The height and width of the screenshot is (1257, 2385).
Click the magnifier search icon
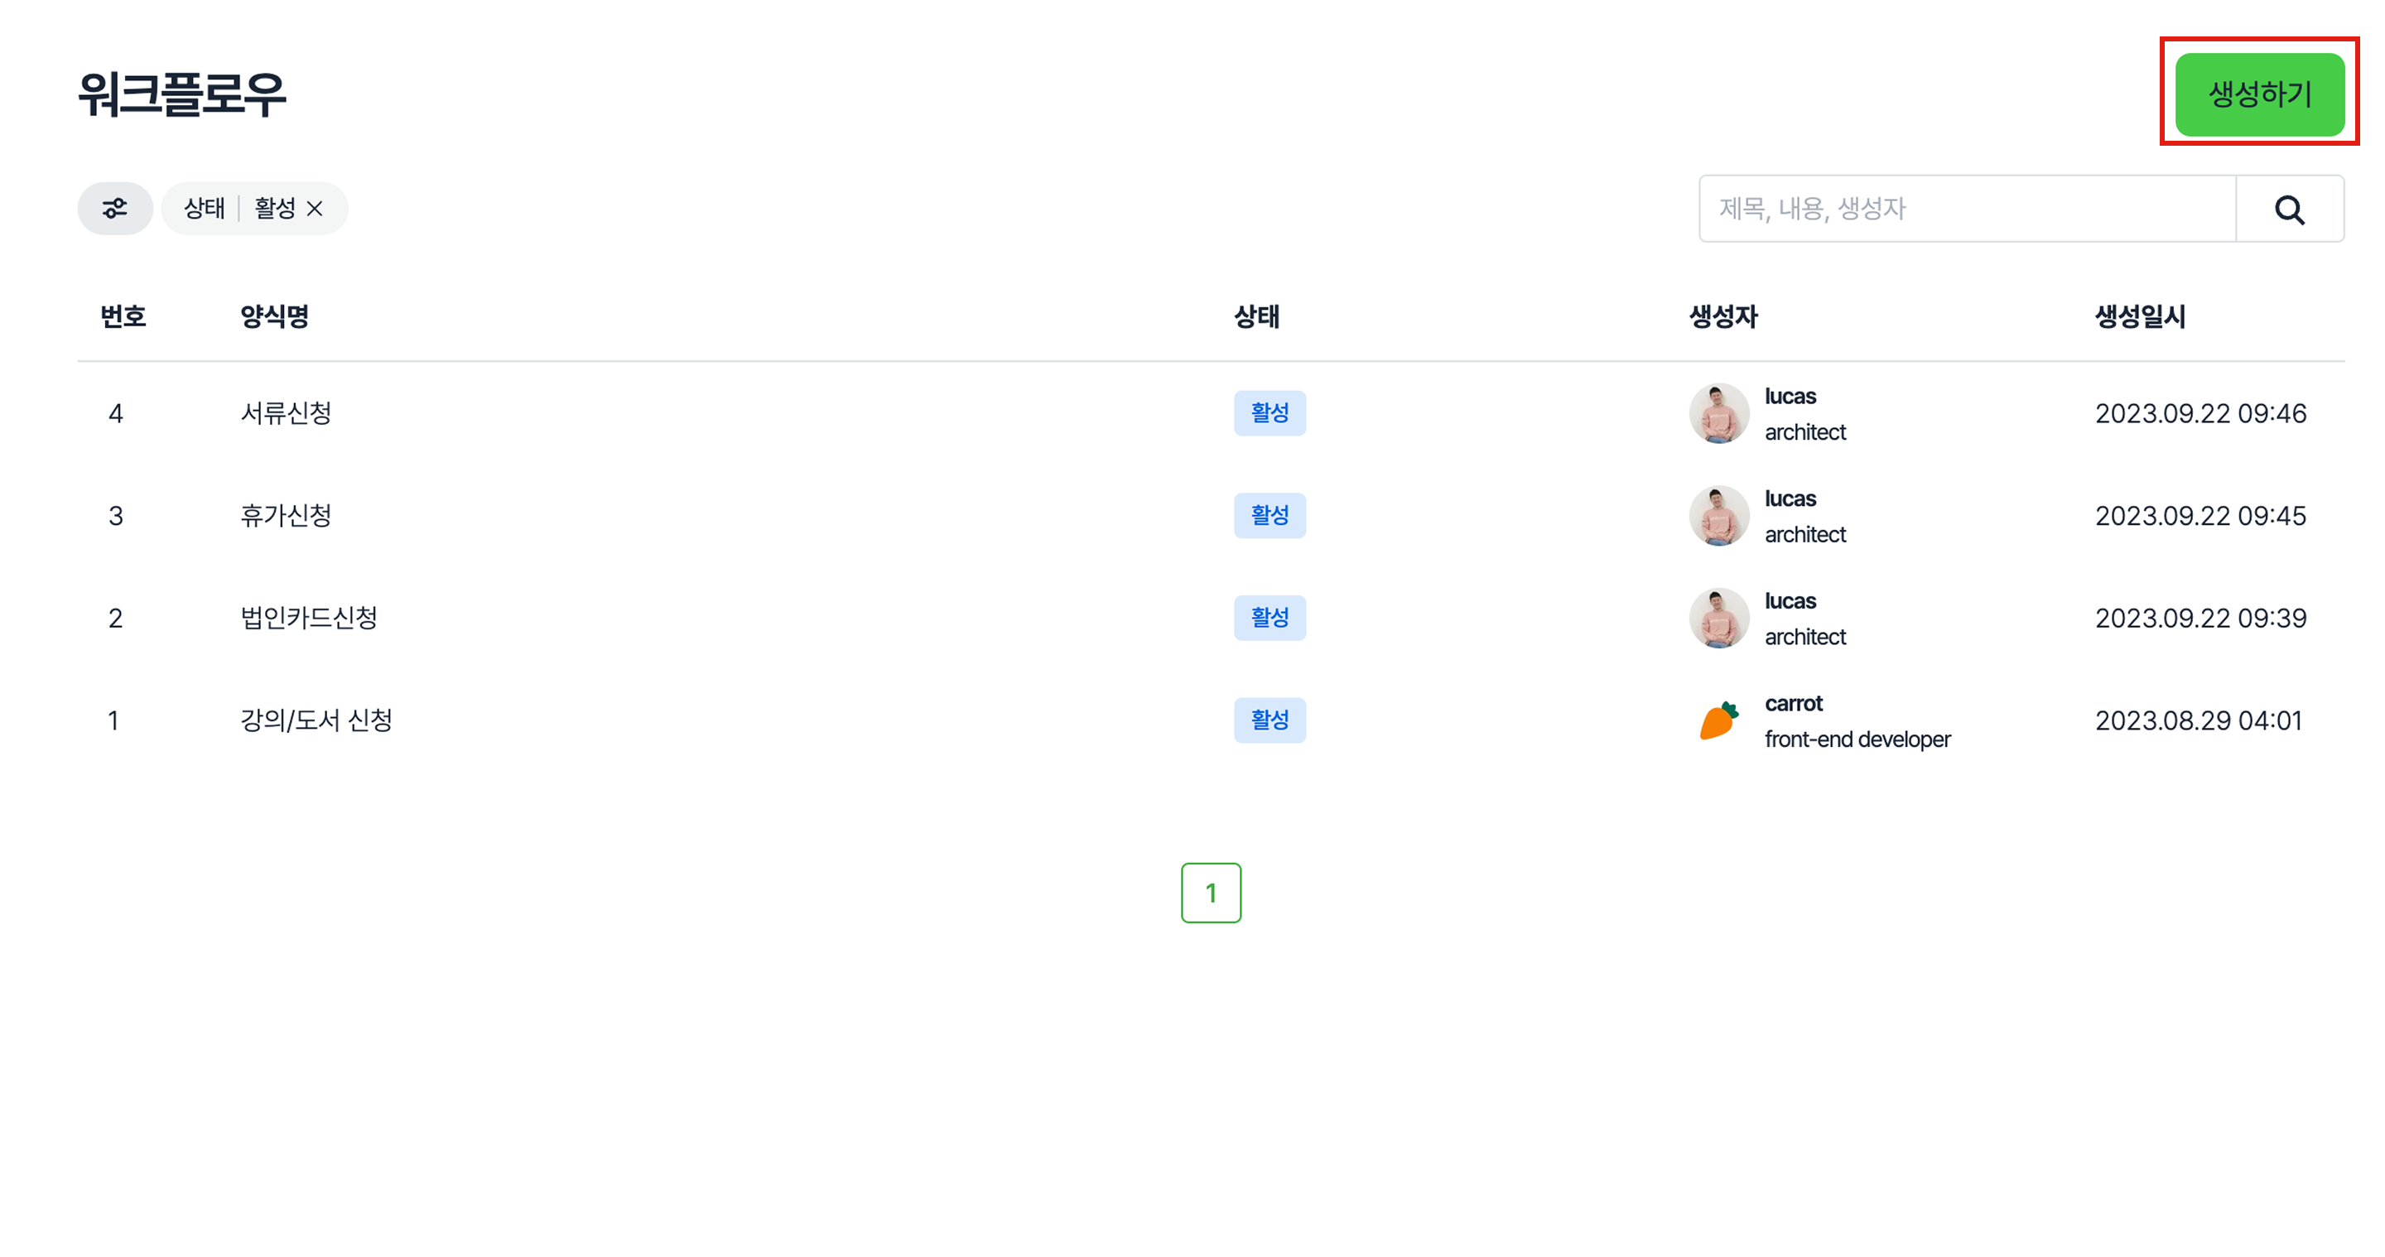(x=2289, y=209)
